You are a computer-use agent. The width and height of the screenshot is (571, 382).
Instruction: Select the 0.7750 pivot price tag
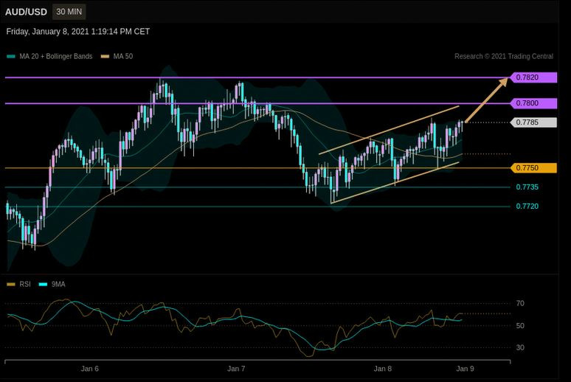pos(533,168)
